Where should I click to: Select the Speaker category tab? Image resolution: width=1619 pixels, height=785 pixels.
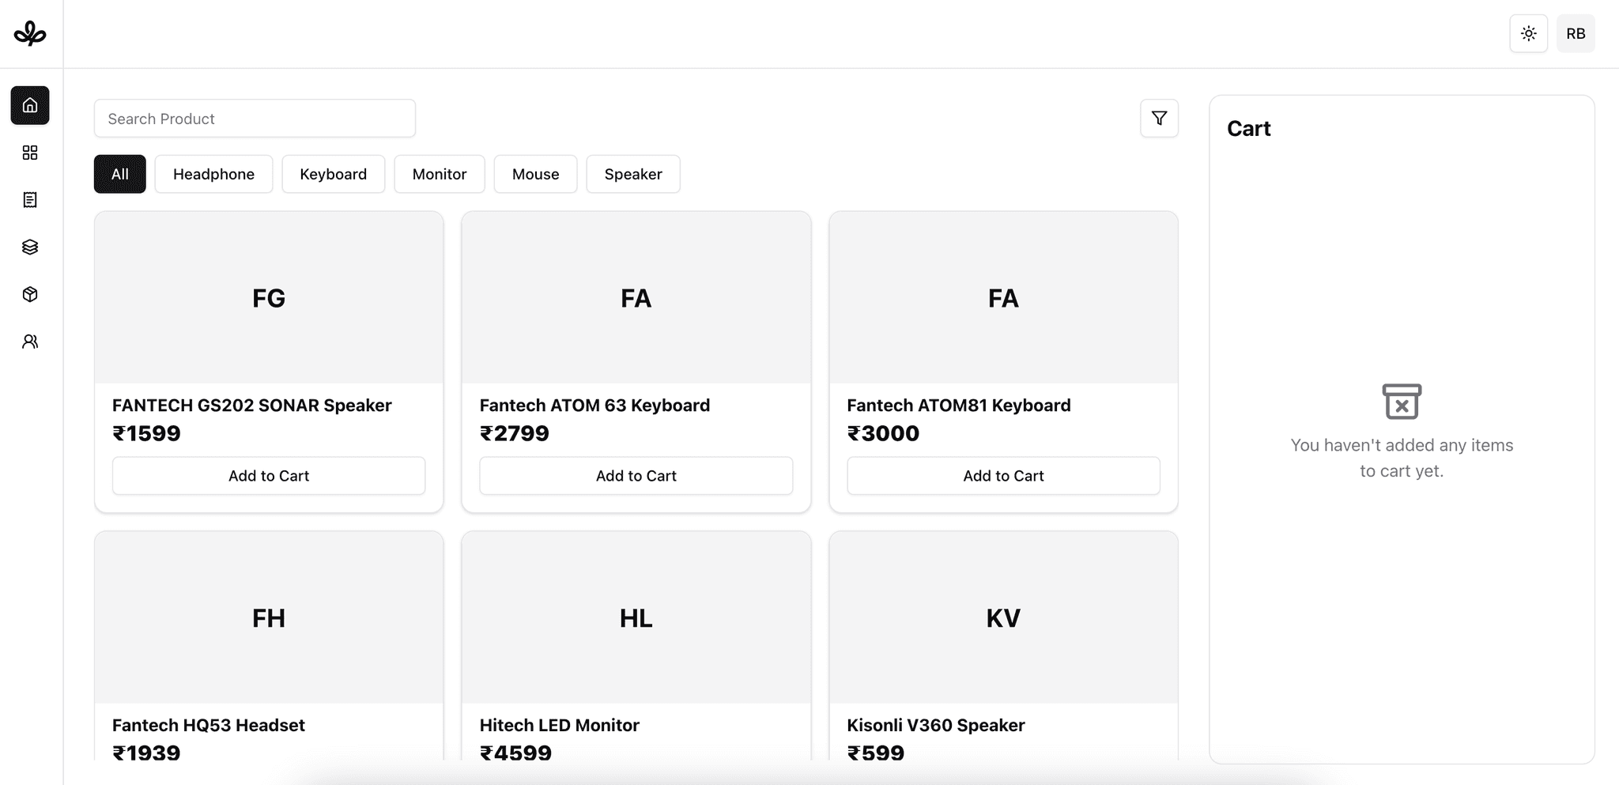633,174
